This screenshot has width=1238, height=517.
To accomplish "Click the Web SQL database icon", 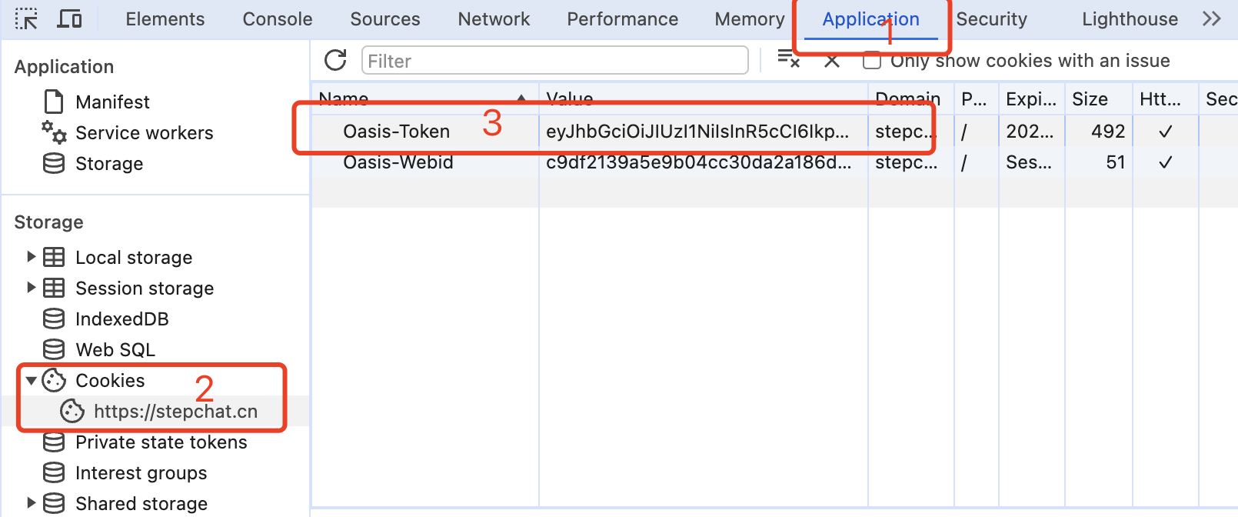I will [x=53, y=349].
